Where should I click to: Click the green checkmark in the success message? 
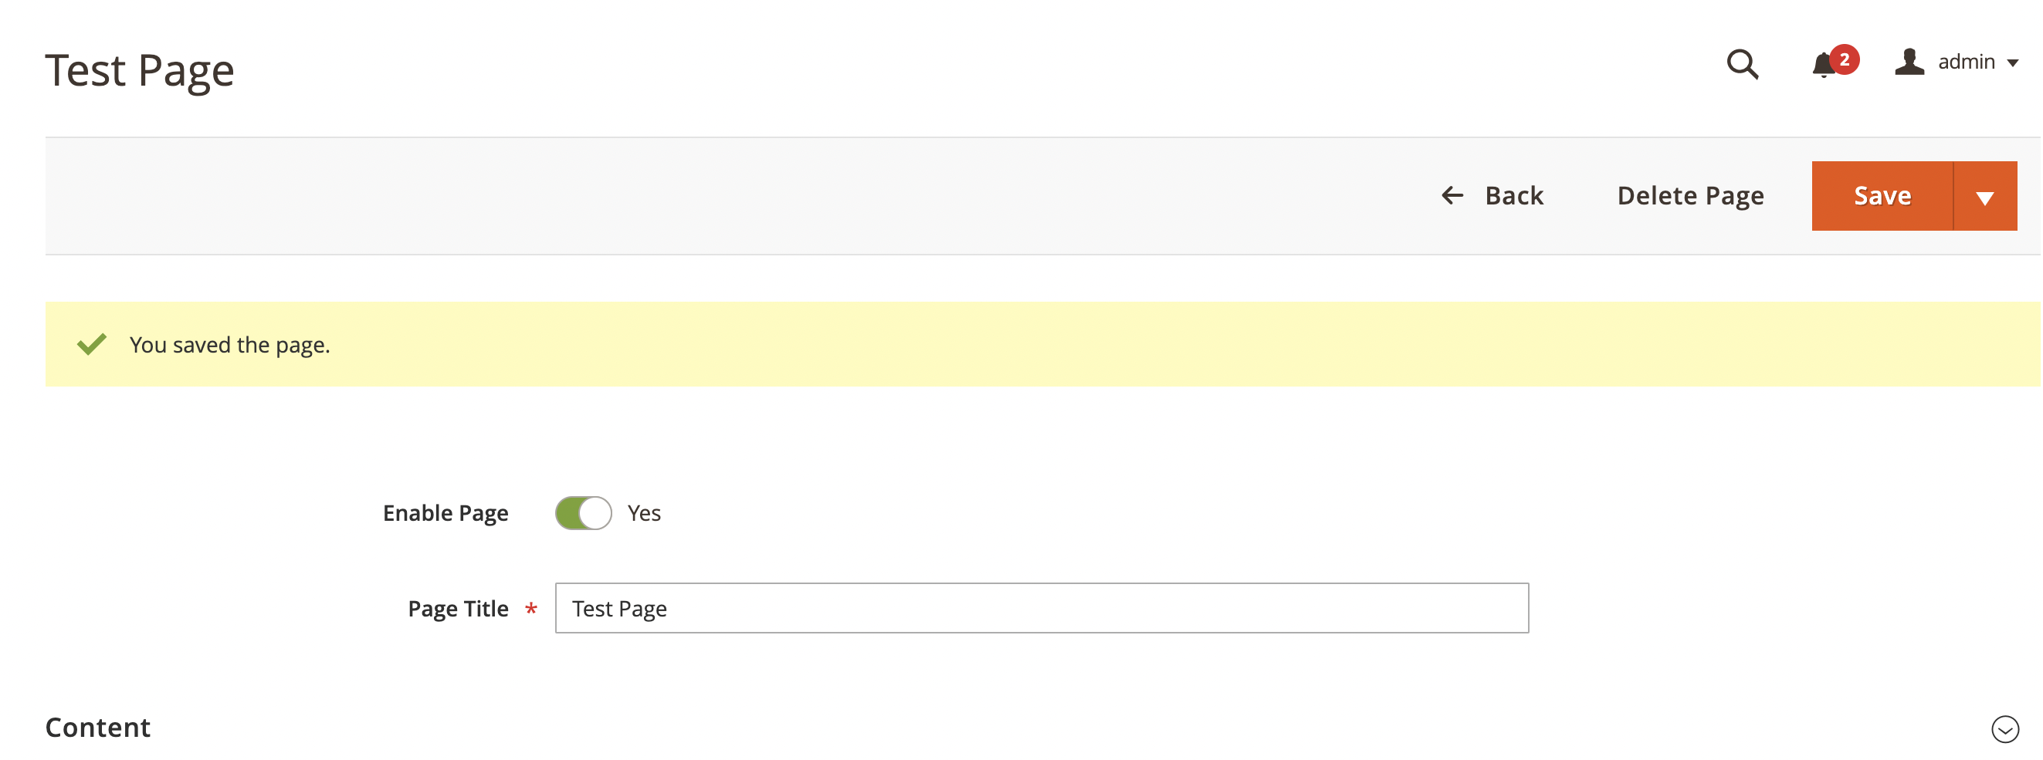[x=91, y=343]
